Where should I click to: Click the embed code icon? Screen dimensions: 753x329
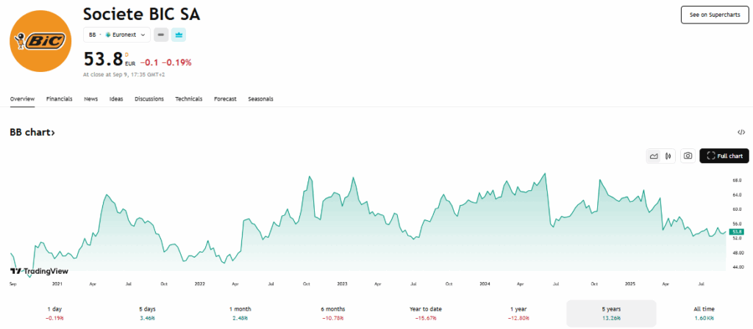[x=741, y=132]
